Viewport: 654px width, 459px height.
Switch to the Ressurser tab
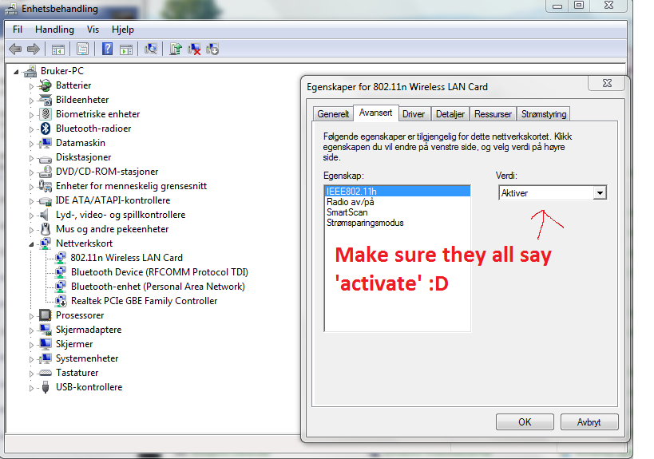493,114
